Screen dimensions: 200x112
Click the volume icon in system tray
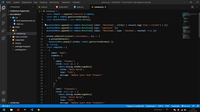pyautogui.click(x=185, y=110)
